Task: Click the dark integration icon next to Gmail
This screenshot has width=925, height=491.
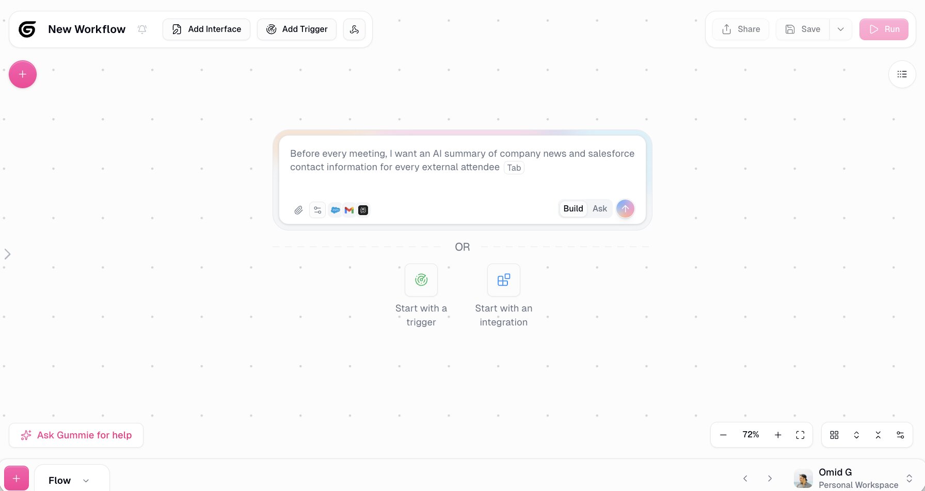Action: click(x=363, y=210)
